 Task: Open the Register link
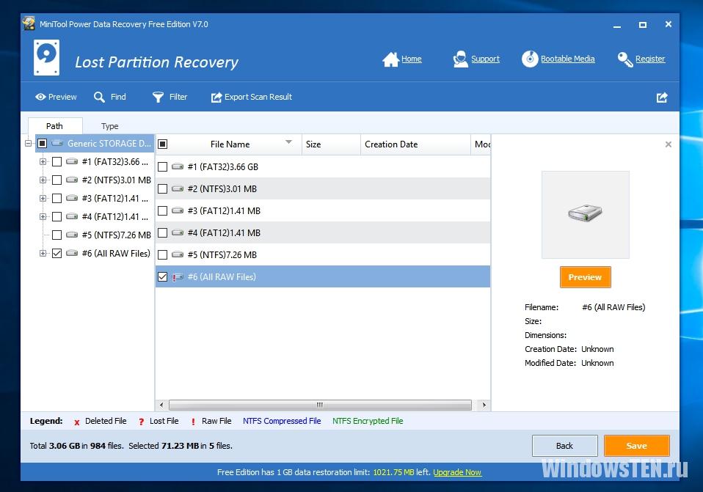point(650,59)
